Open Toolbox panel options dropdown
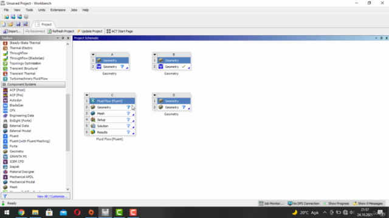 pos(58,38)
